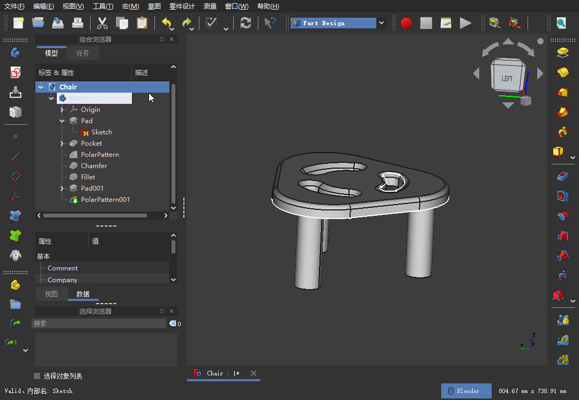The image size is (579, 400).
Task: Select PolarPattern001 in the model tree
Action: click(105, 199)
